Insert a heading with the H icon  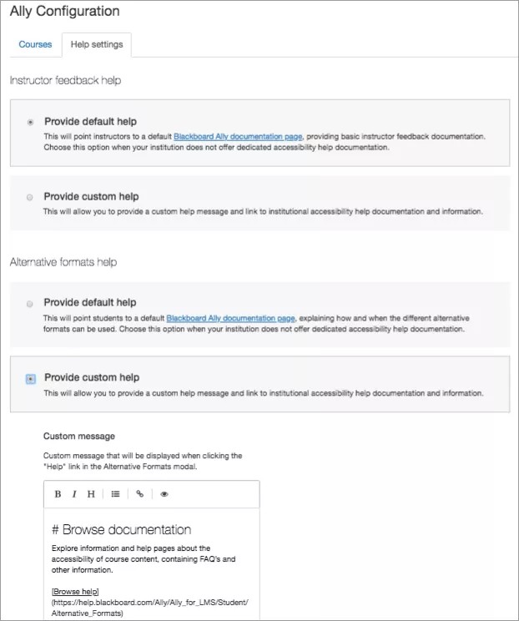[x=91, y=494]
